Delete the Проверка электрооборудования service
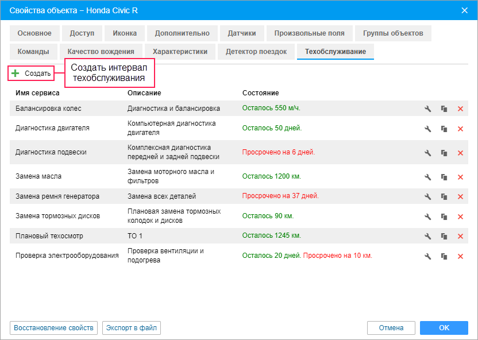478x340 pixels. (460, 256)
